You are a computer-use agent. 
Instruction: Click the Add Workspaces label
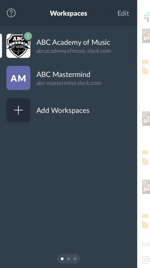[x=63, y=110]
